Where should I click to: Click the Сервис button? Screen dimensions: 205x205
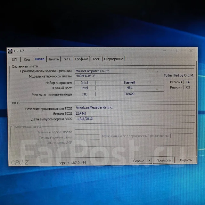138,161
